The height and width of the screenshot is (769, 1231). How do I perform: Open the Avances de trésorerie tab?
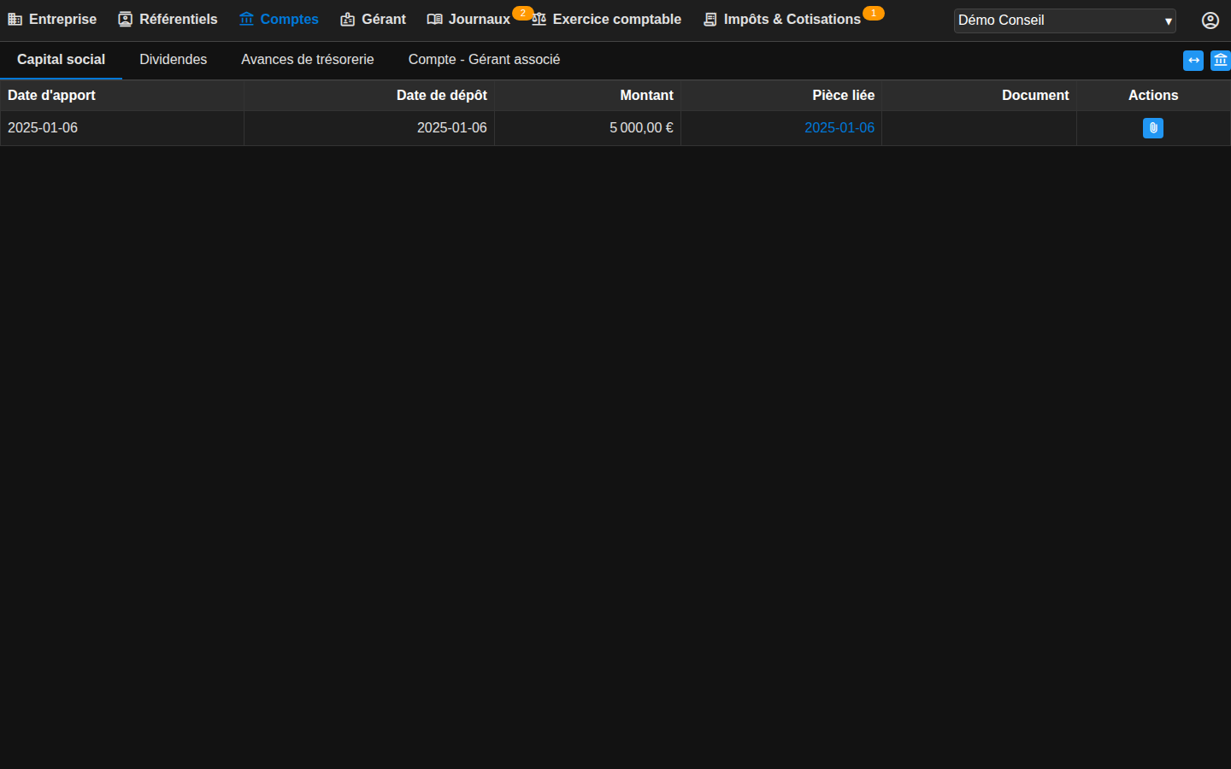[x=308, y=60]
